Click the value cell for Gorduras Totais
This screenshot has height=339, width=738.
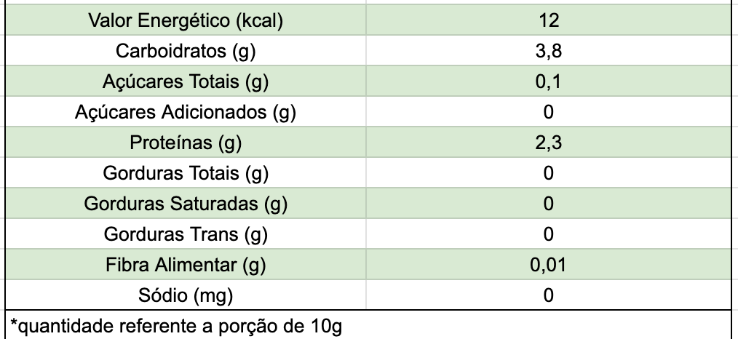(x=549, y=174)
